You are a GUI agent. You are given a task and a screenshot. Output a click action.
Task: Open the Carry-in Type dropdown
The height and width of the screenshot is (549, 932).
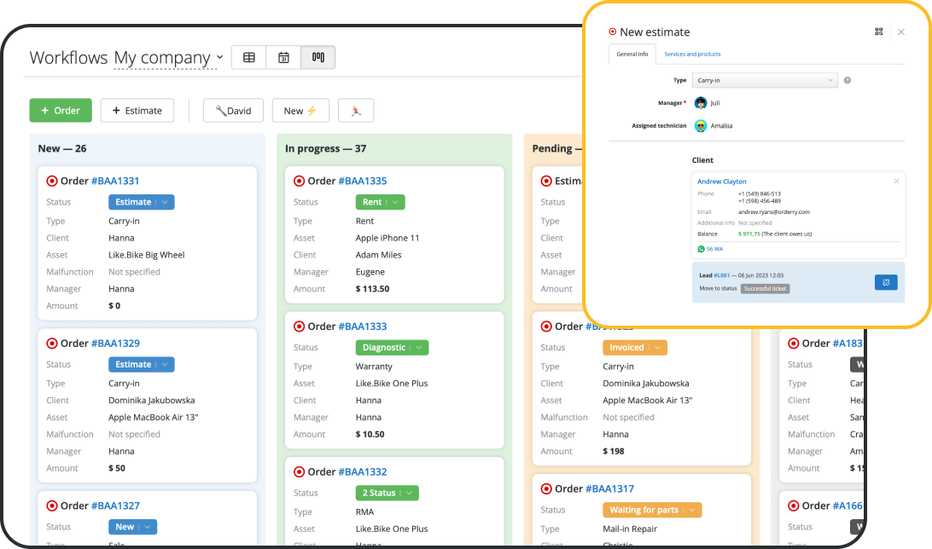pos(764,79)
